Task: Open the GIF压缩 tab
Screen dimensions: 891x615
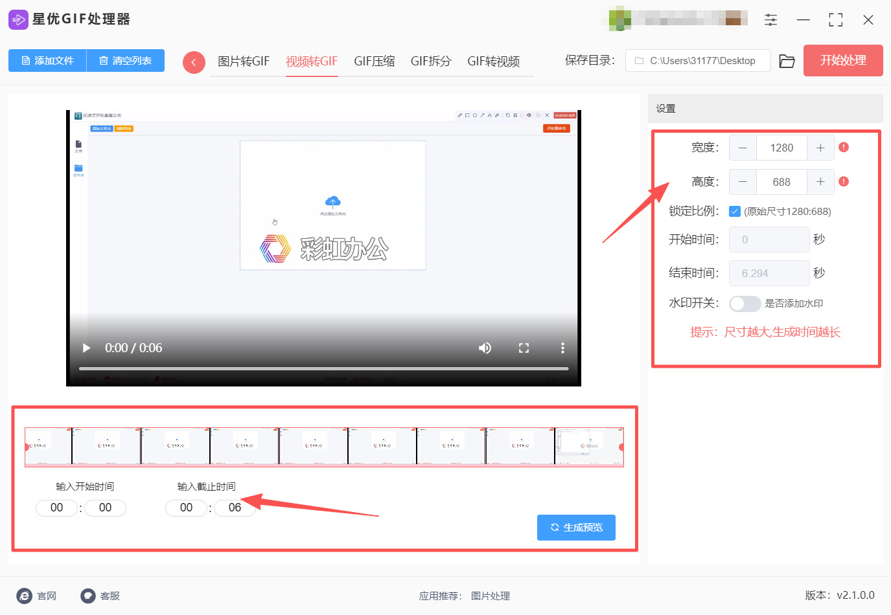Action: (x=375, y=61)
